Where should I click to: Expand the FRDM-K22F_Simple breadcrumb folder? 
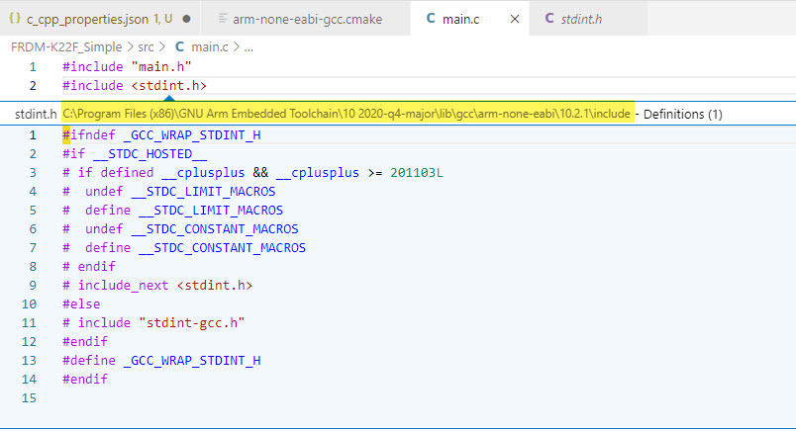point(66,46)
